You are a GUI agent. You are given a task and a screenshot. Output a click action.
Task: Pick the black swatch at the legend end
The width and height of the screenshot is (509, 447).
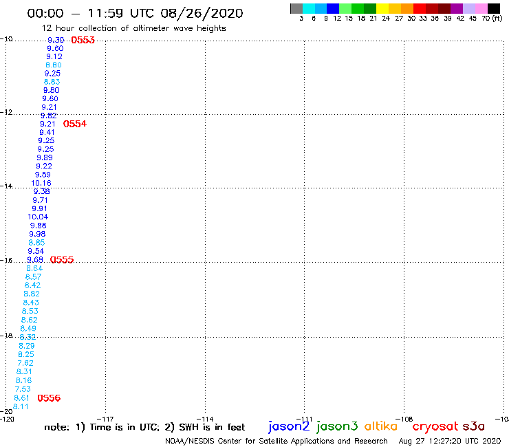494,8
